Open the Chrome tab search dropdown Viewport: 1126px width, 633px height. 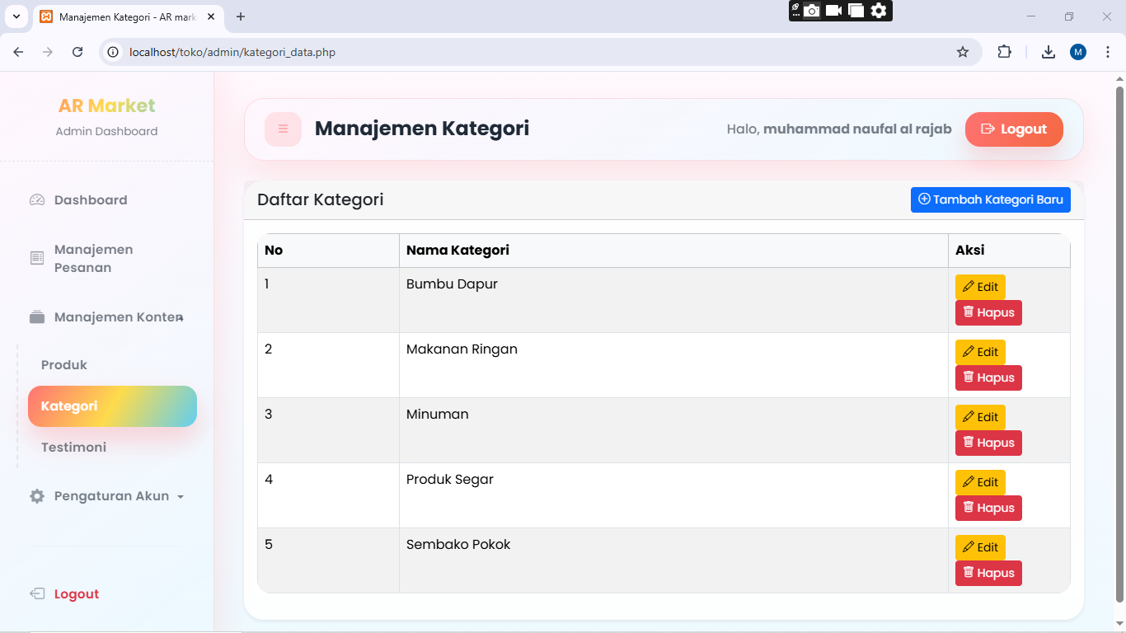[16, 16]
